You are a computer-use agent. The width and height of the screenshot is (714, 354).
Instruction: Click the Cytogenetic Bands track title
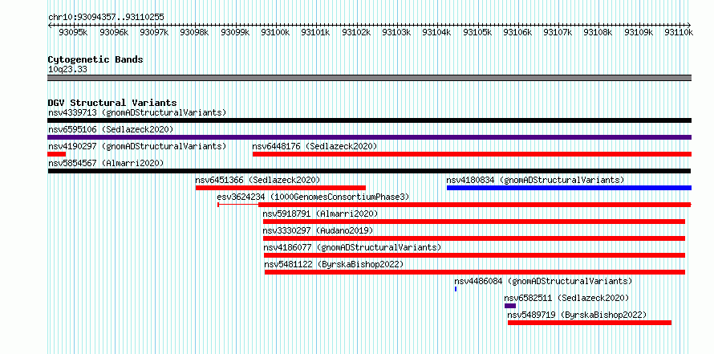tap(95, 59)
